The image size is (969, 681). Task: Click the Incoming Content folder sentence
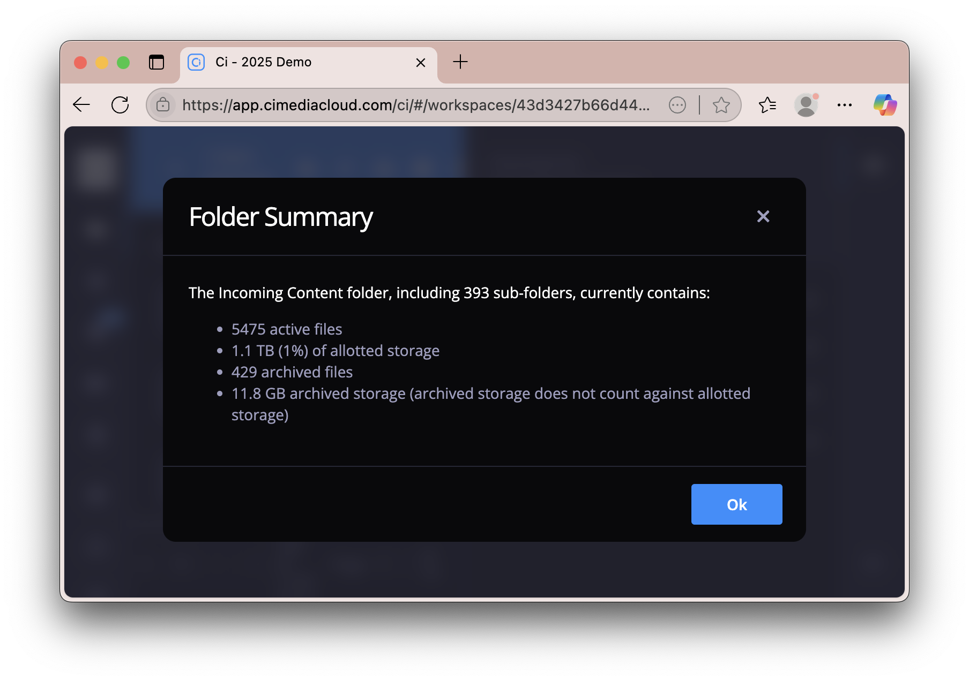click(x=449, y=293)
